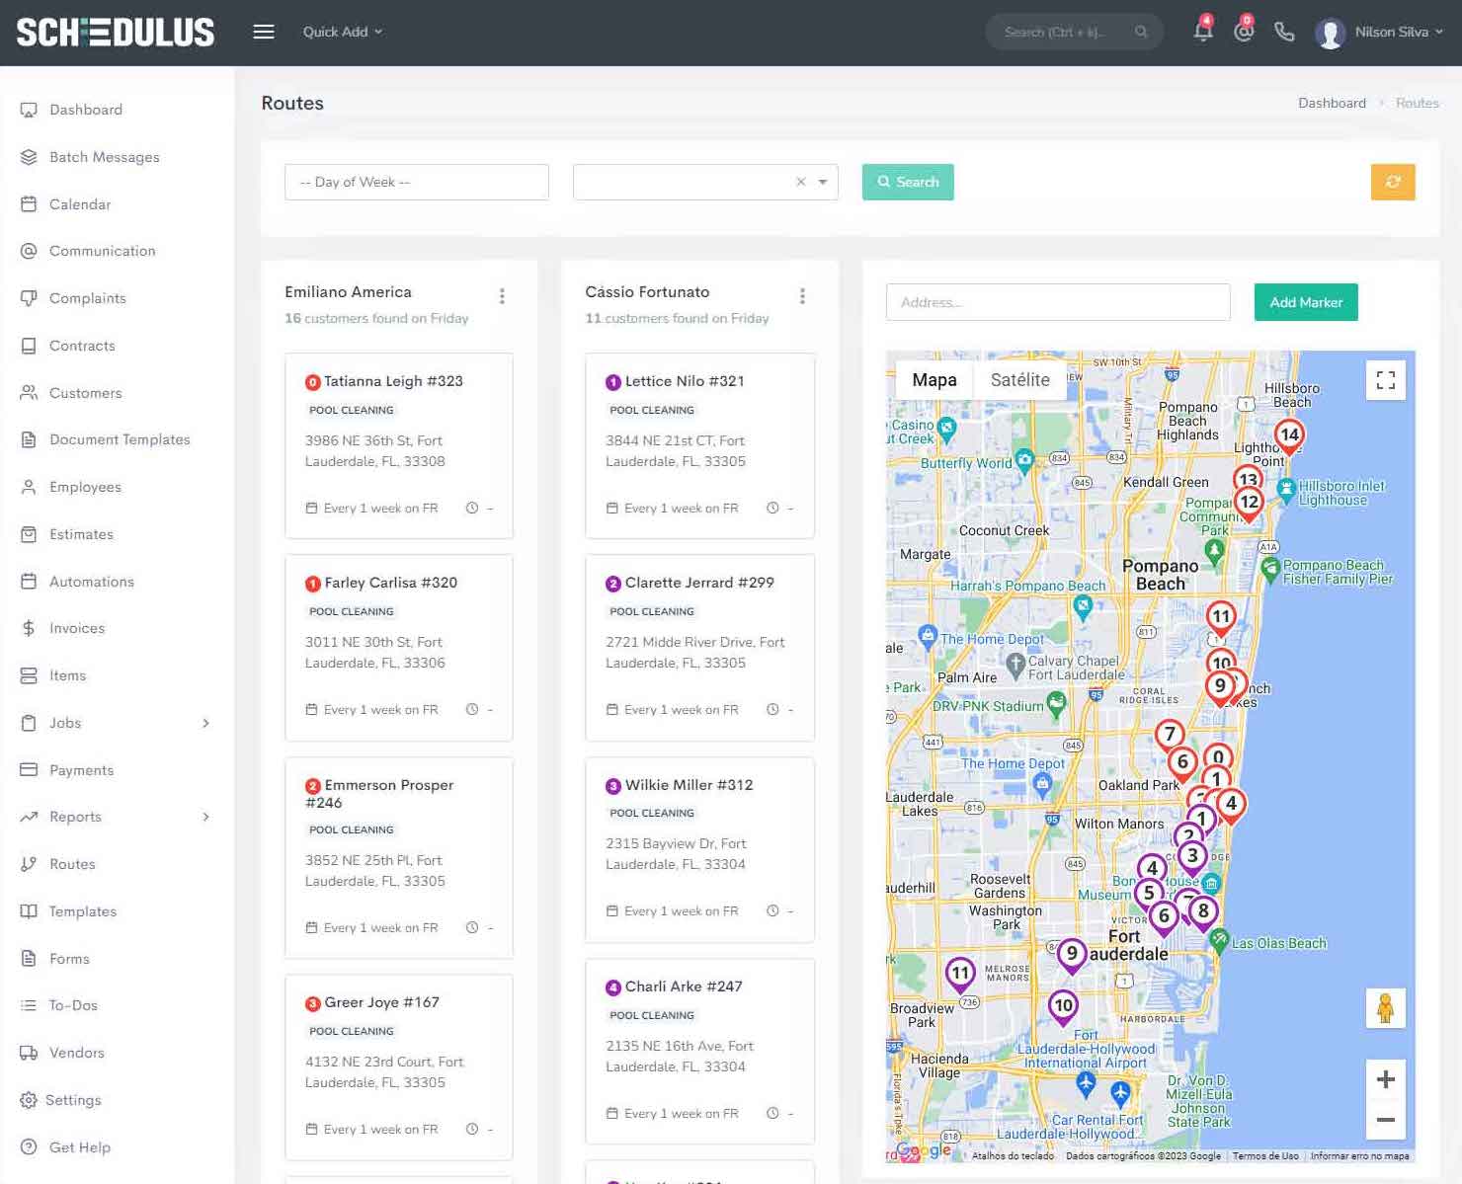Screen dimensions: 1462x1184
Task: Click the notifications bell icon
Action: 1202,32
